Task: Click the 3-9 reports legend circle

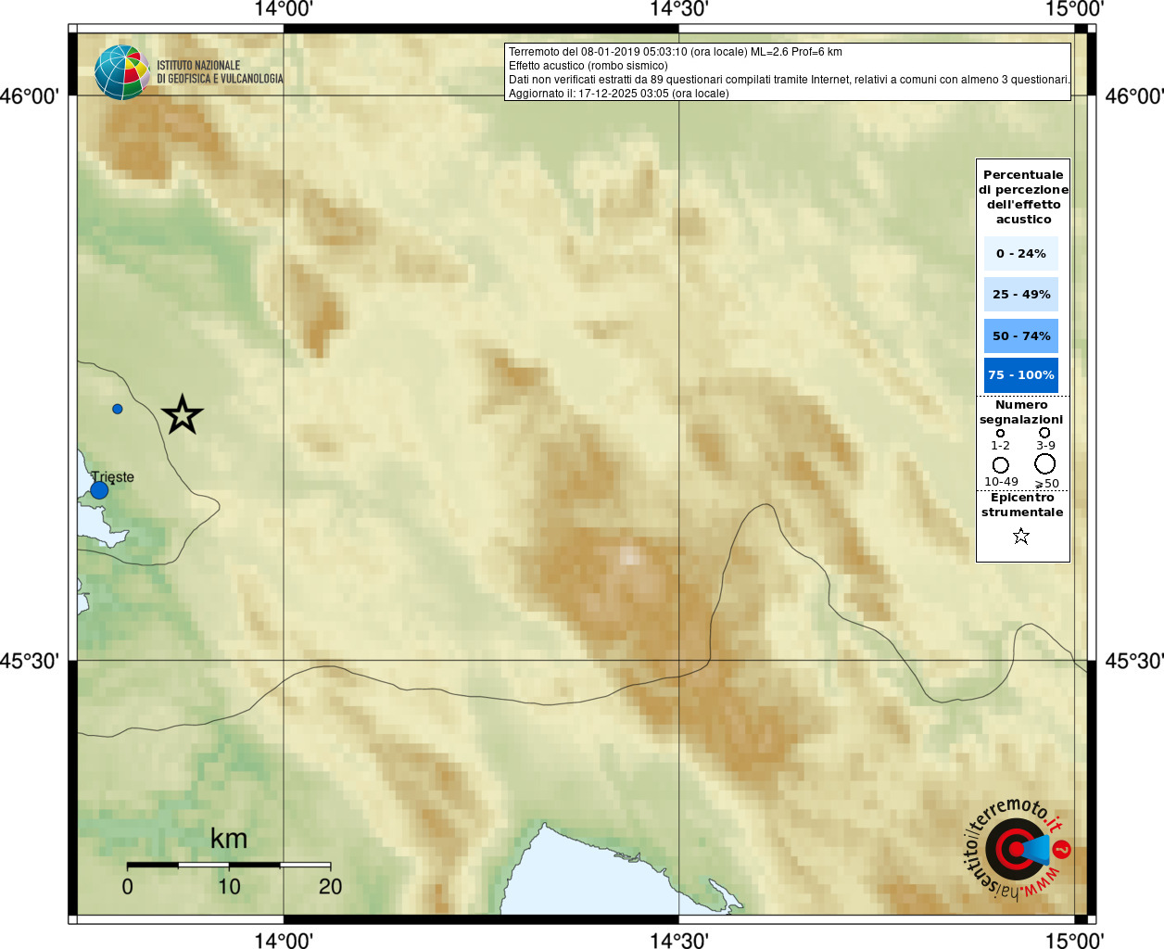Action: [1044, 433]
